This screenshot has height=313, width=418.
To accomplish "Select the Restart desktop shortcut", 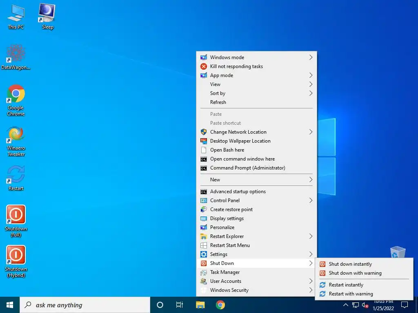I will [x=16, y=178].
